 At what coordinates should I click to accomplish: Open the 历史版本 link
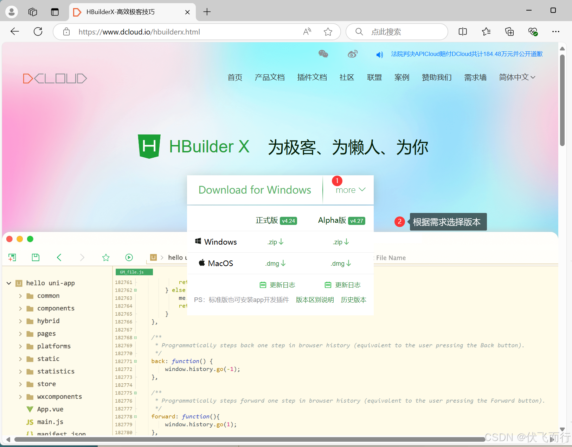[354, 300]
